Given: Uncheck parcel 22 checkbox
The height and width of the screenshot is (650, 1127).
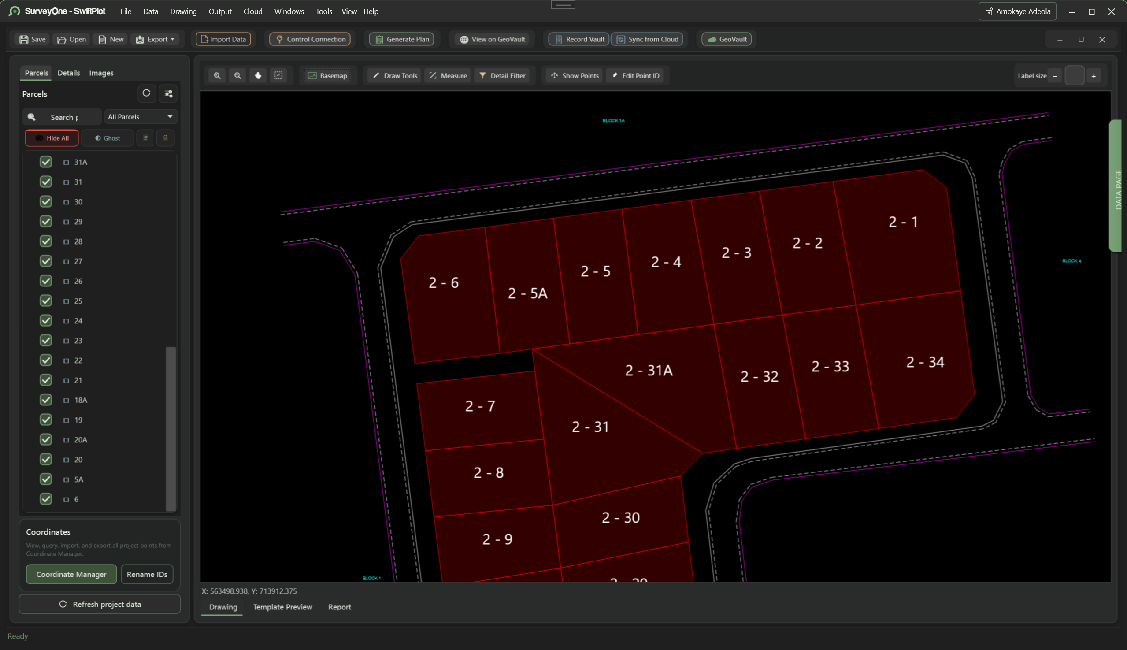Looking at the screenshot, I should point(45,360).
